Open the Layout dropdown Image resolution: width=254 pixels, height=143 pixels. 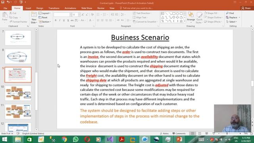(44, 13)
